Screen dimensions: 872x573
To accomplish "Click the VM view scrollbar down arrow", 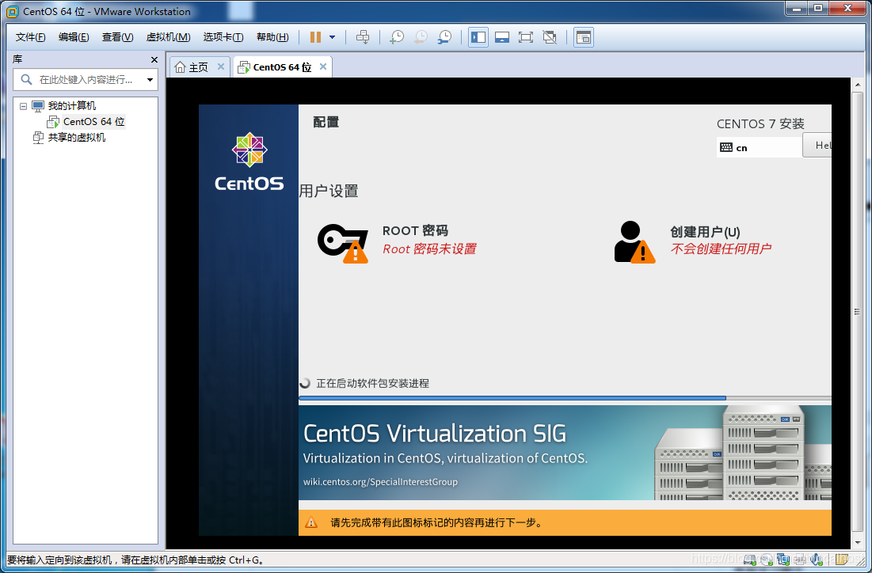I will 858,542.
